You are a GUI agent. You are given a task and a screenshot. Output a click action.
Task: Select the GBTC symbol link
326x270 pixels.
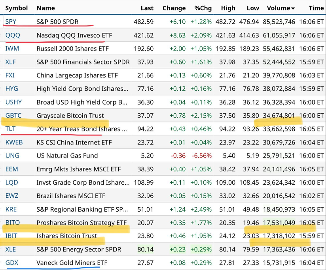click(13, 115)
